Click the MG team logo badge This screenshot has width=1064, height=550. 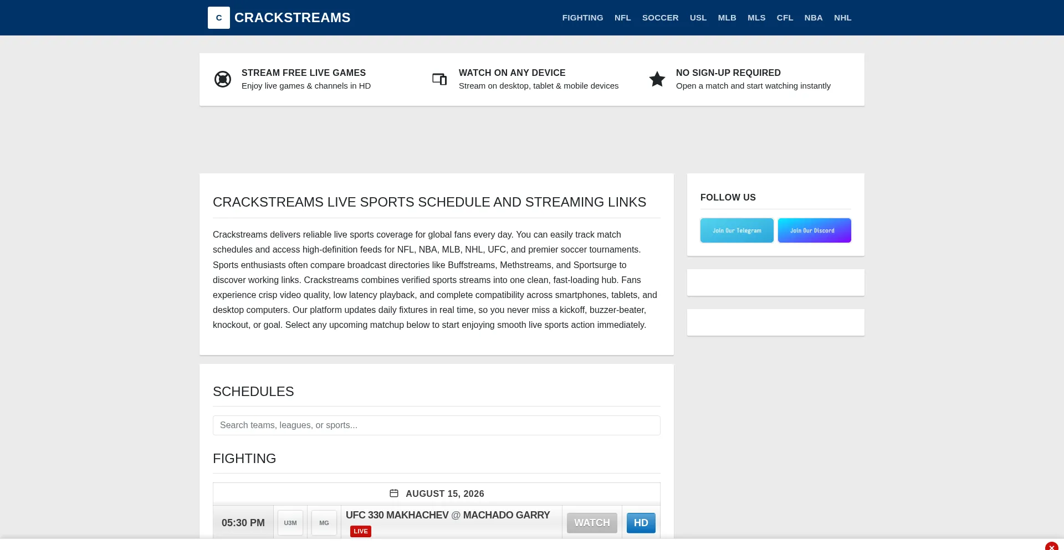tap(324, 523)
